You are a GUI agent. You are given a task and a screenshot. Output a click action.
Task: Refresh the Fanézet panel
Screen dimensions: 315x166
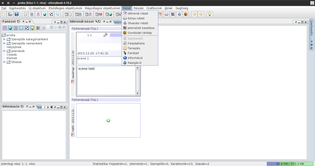(x=19, y=22)
